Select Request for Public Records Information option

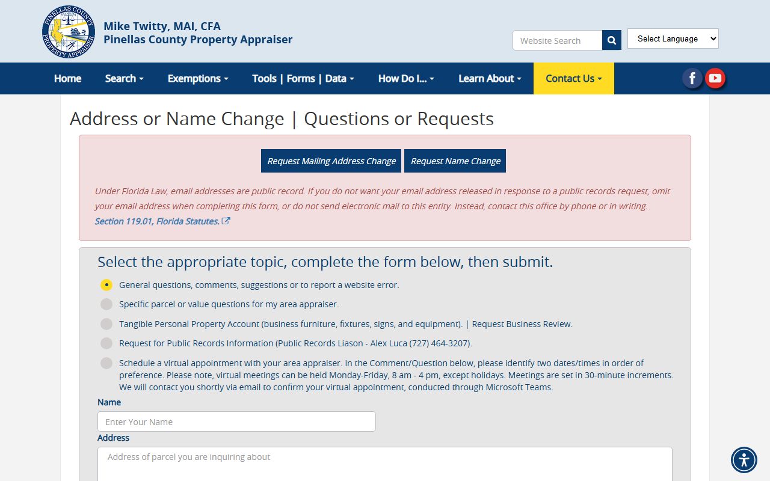click(x=106, y=343)
